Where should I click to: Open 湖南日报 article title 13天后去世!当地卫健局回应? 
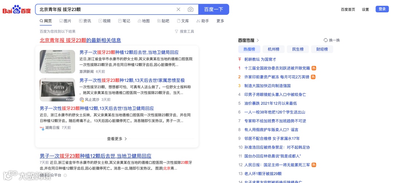[x=97, y=108]
